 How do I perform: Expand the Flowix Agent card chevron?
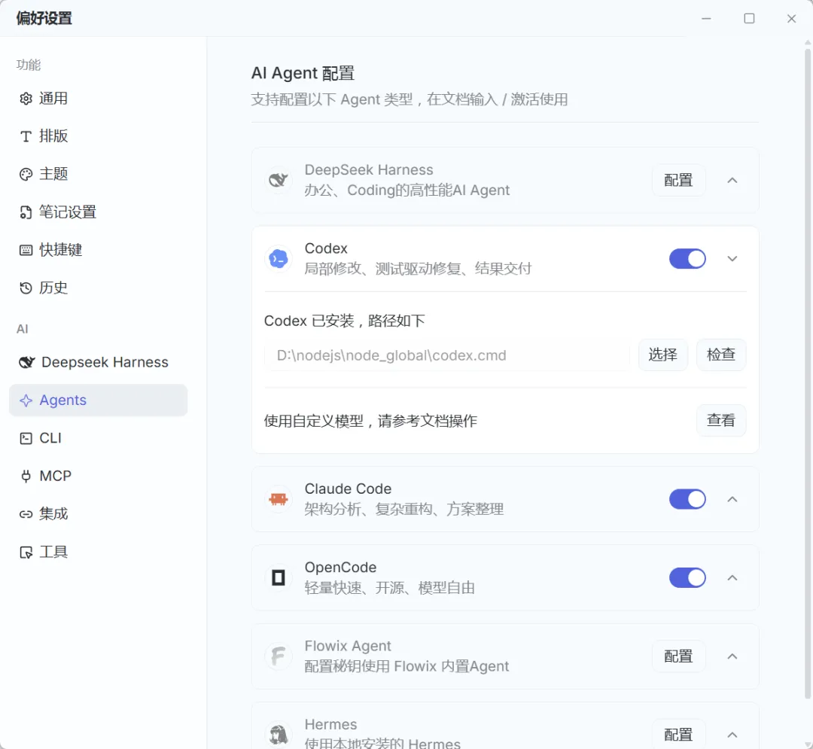pyautogui.click(x=732, y=656)
